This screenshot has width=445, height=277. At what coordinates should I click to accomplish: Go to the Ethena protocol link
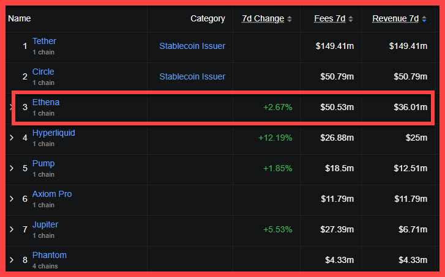(x=46, y=102)
